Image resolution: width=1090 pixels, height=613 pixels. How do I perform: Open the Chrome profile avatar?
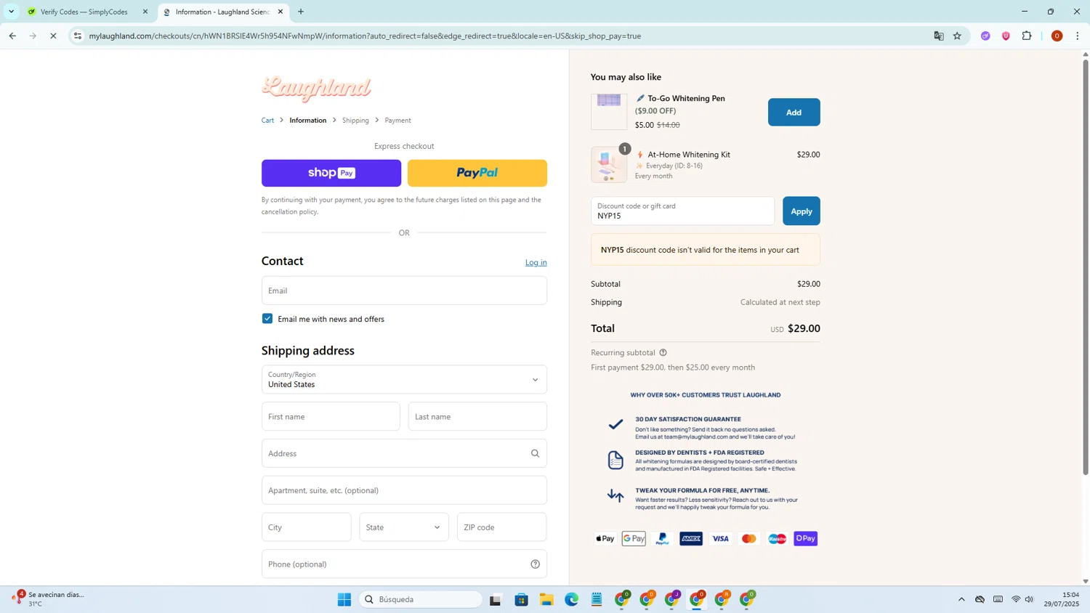[x=1057, y=36]
